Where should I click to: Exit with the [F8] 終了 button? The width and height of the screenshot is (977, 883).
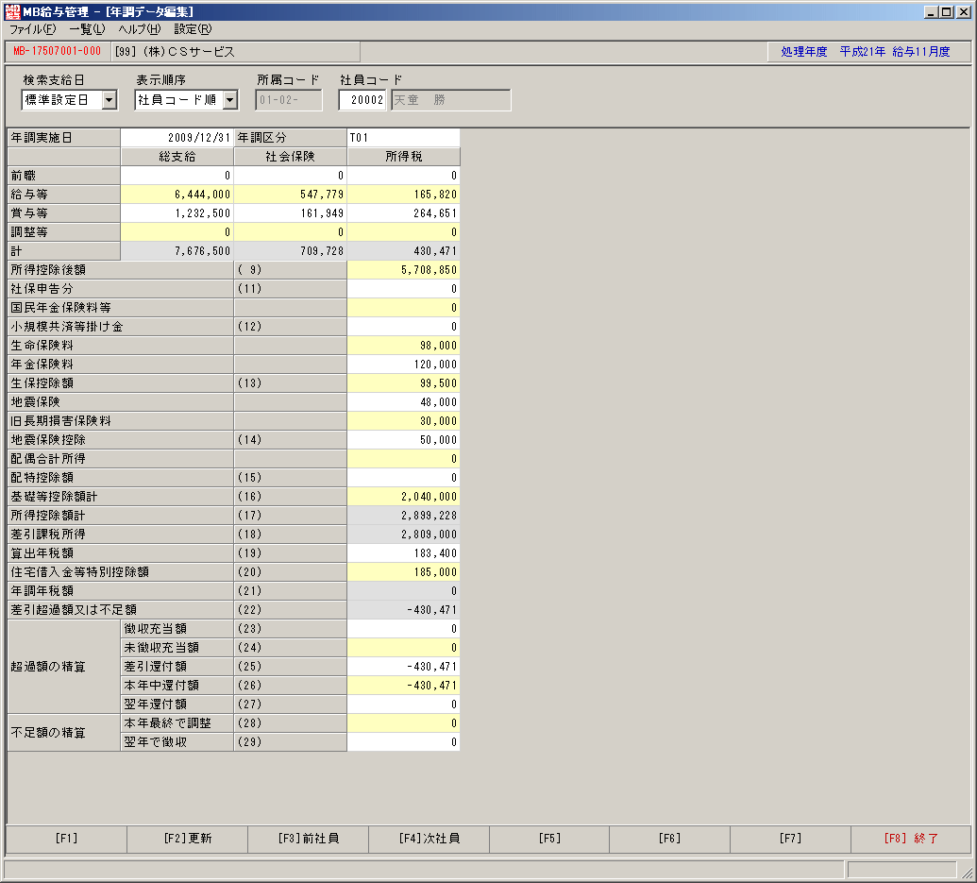(911, 839)
